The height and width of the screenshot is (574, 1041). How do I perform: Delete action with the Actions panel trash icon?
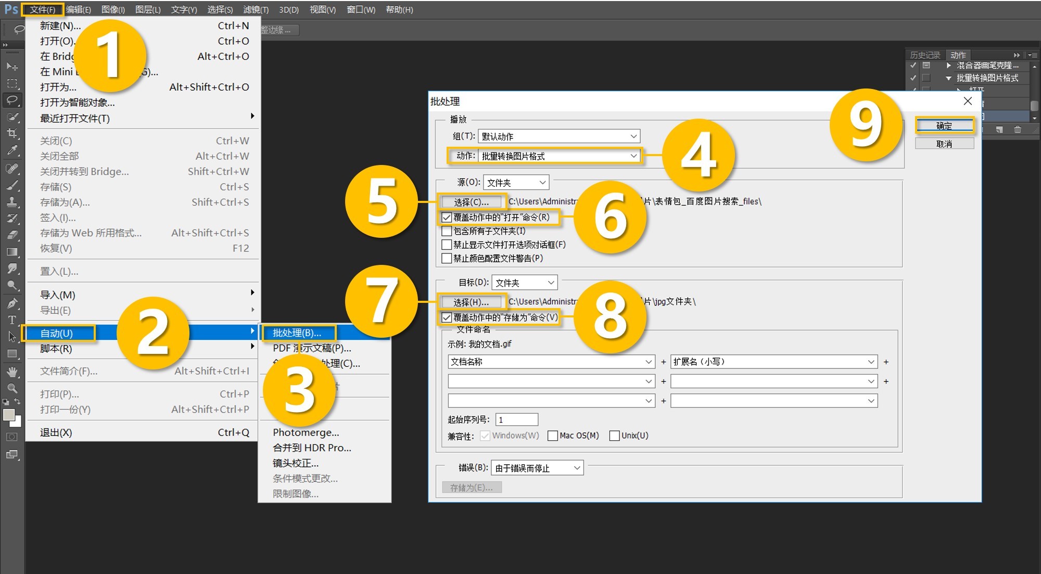coord(1018,130)
